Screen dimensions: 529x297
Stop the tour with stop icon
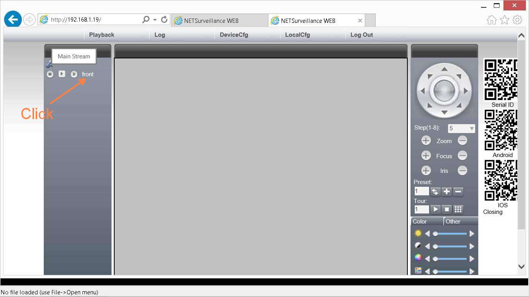(x=447, y=209)
